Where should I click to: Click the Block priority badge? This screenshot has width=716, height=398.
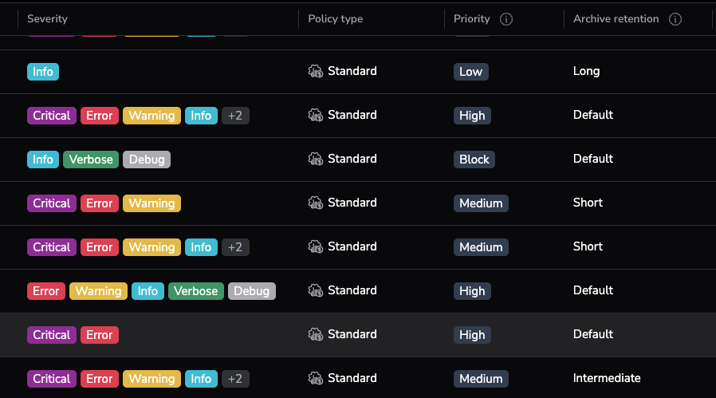[474, 160]
